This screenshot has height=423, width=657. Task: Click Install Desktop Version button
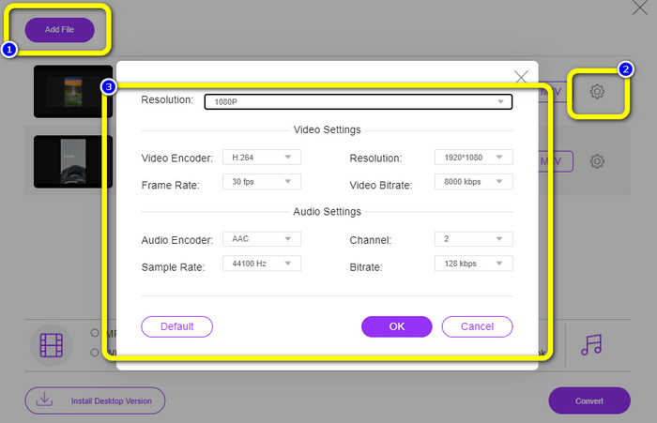(95, 400)
